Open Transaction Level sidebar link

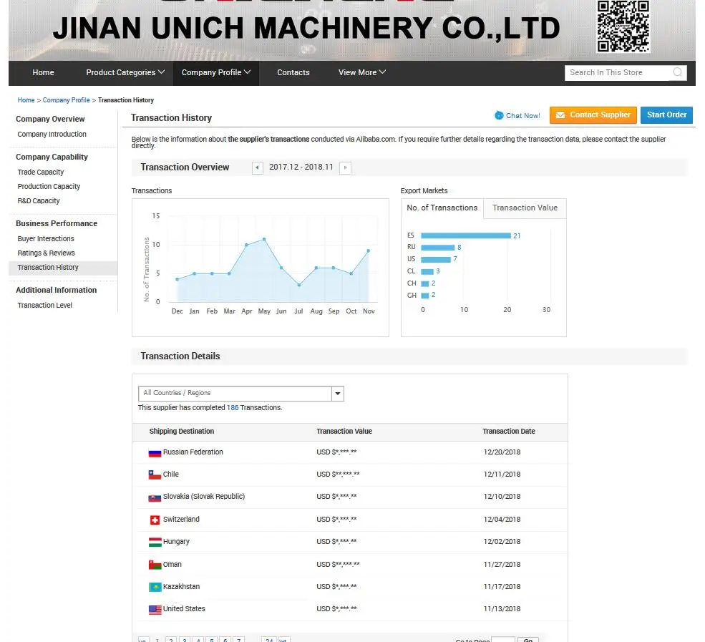tap(44, 306)
